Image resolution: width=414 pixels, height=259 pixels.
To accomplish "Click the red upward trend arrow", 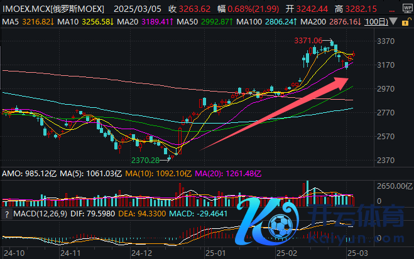I will click(276, 110).
